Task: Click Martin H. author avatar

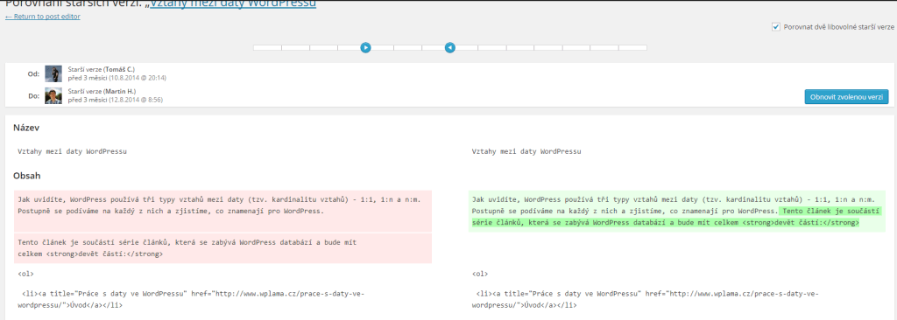Action: (53, 95)
